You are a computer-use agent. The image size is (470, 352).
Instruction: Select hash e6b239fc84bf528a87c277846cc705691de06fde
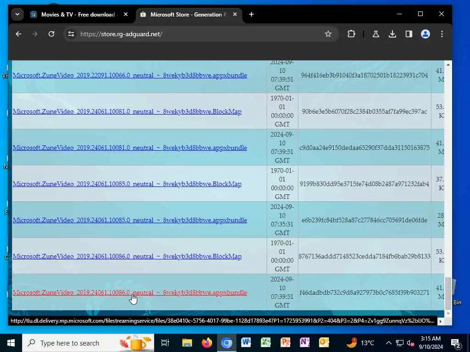click(x=364, y=220)
